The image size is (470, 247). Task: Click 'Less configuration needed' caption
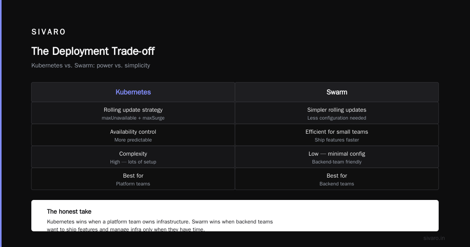[337, 118]
